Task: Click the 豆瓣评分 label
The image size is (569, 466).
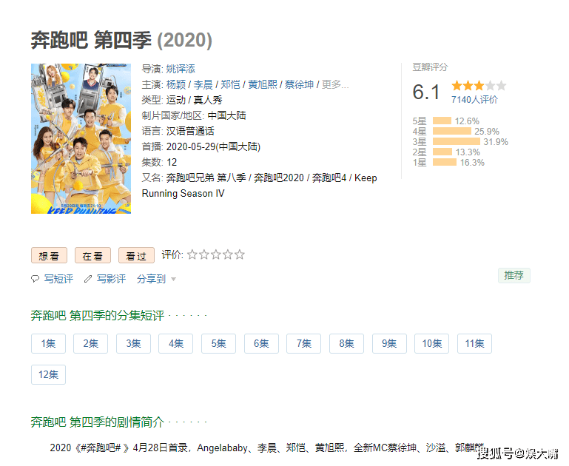Action: [x=430, y=67]
